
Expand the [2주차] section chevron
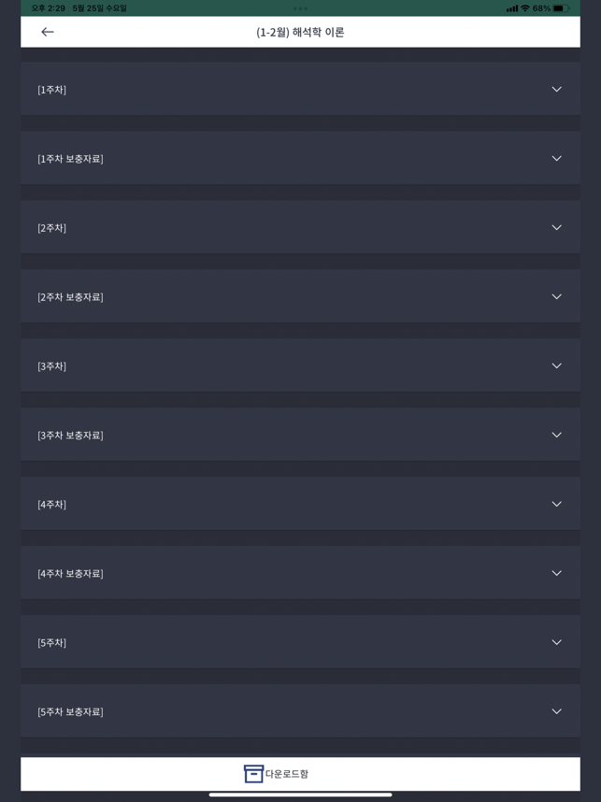click(556, 227)
